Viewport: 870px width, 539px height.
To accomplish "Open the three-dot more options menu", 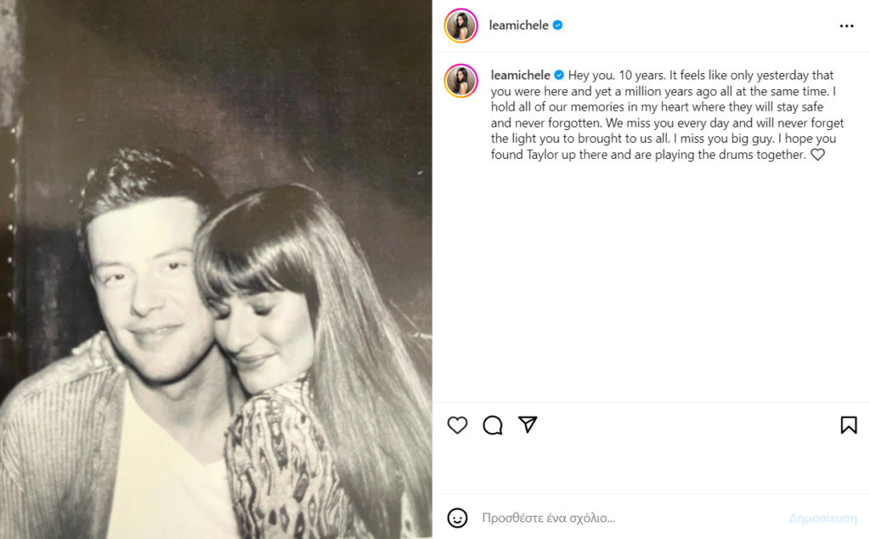I will point(846,26).
